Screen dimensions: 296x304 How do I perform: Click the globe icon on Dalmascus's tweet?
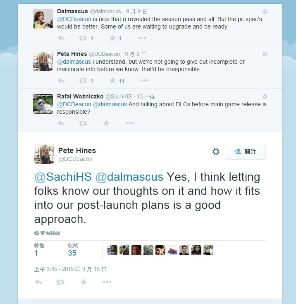tap(265, 12)
